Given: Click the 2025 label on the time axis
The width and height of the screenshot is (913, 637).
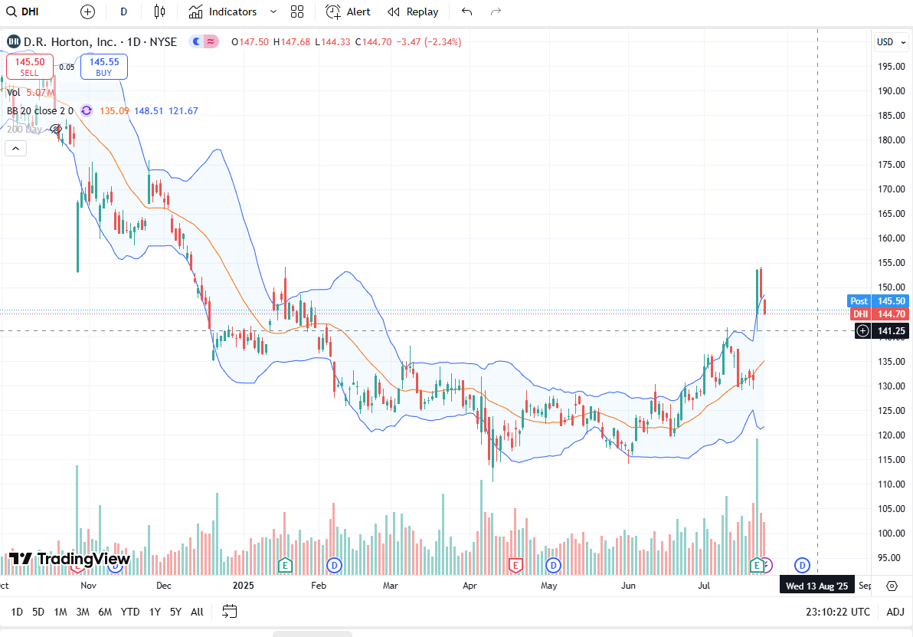Looking at the screenshot, I should pyautogui.click(x=244, y=585).
